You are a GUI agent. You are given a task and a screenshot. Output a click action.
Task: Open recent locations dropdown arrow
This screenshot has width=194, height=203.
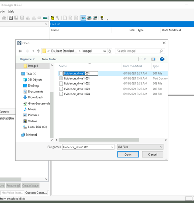point(33,51)
